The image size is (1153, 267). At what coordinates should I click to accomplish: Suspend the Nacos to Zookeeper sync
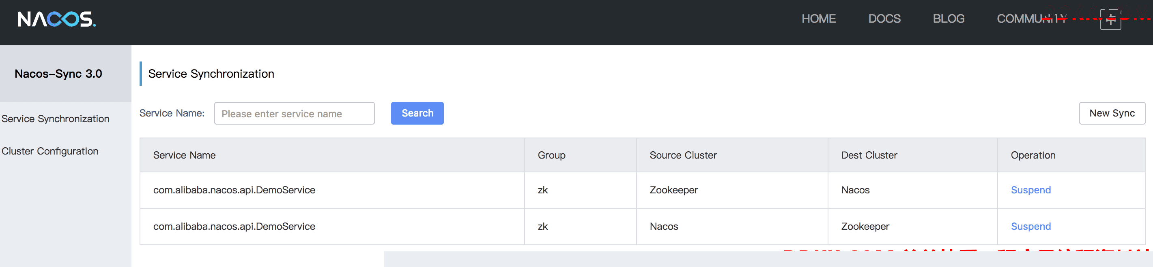1030,227
